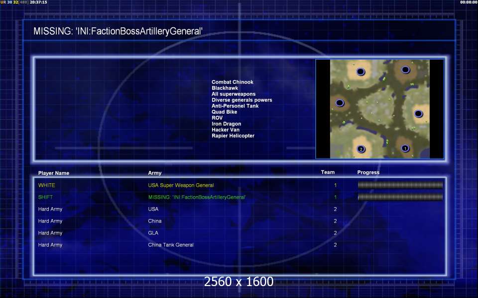Click 'Hard Army' name in China Tank General row
This screenshot has width=478, height=298.
pos(50,245)
